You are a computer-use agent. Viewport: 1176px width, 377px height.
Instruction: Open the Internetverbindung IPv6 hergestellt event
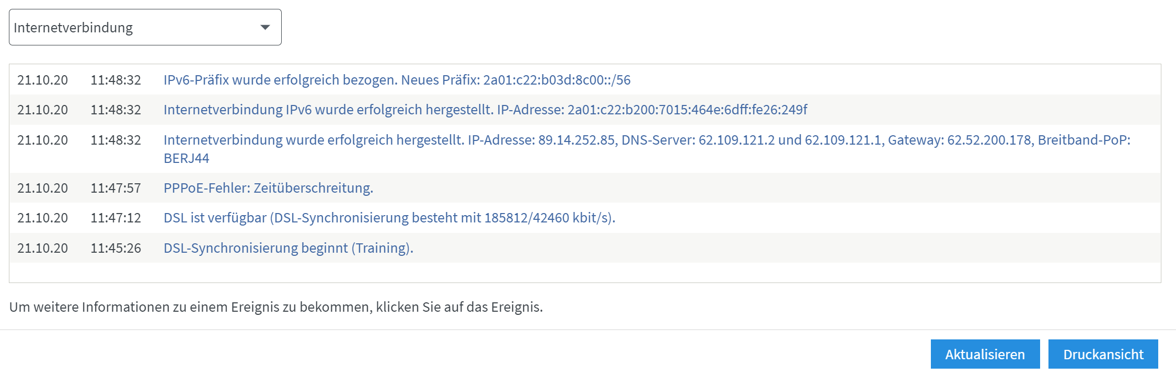tap(485, 110)
